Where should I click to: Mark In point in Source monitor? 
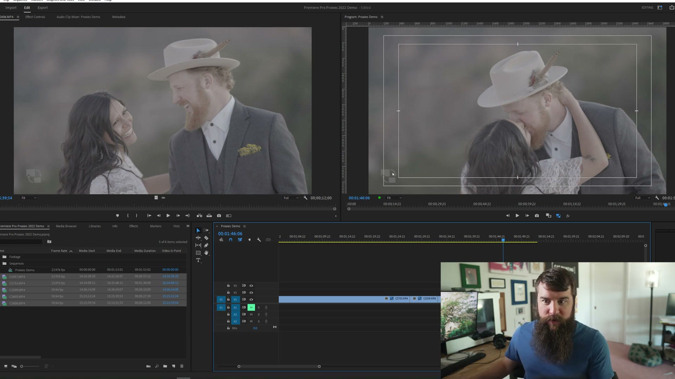pyautogui.click(x=128, y=215)
